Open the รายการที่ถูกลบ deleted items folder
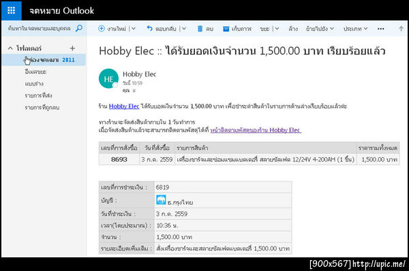The height and width of the screenshot is (271, 409). [42, 107]
